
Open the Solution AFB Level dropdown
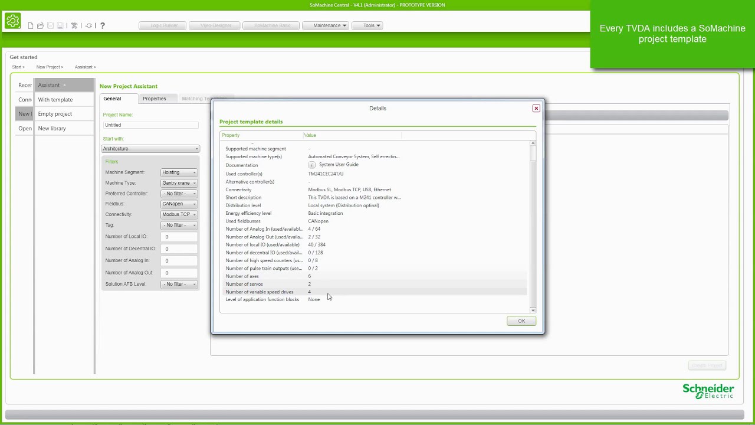[x=179, y=284]
